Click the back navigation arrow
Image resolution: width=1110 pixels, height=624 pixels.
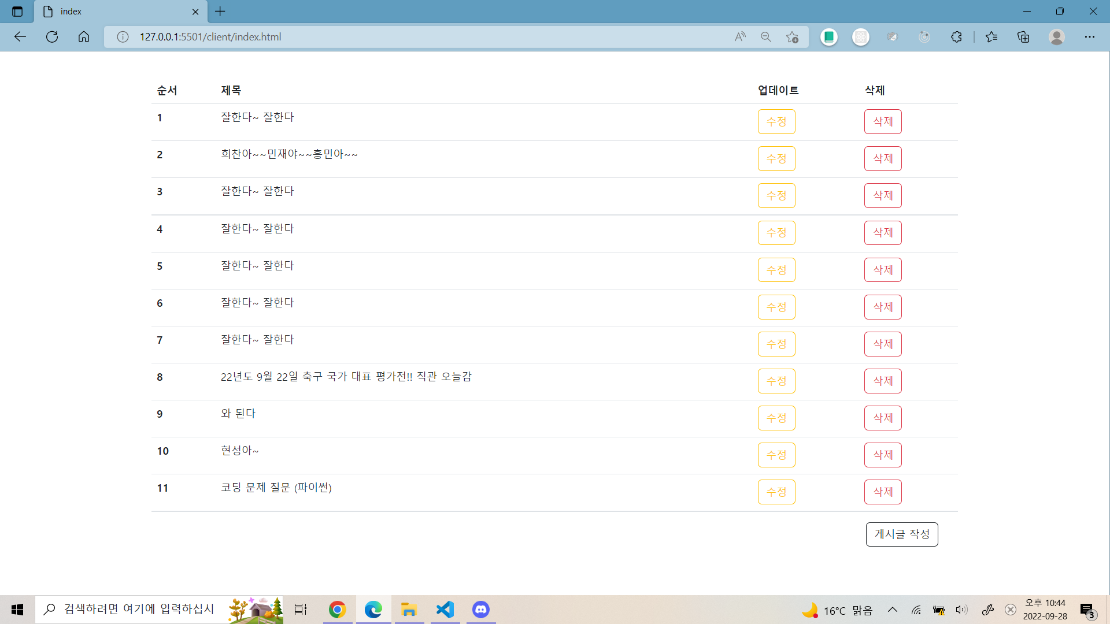(x=20, y=37)
